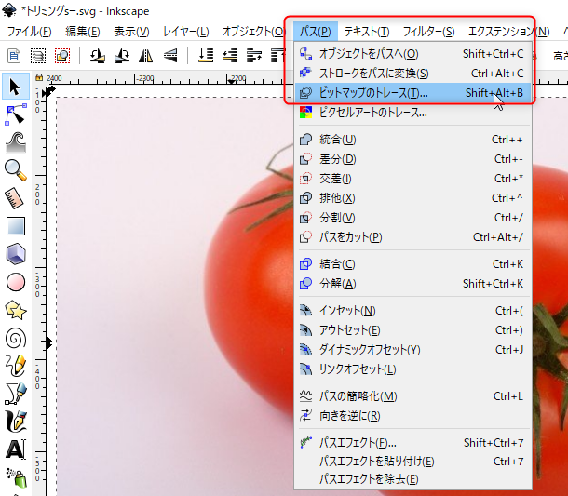Select the Ellipse circle tool
Viewport: 568px width, 496px height.
point(16,282)
